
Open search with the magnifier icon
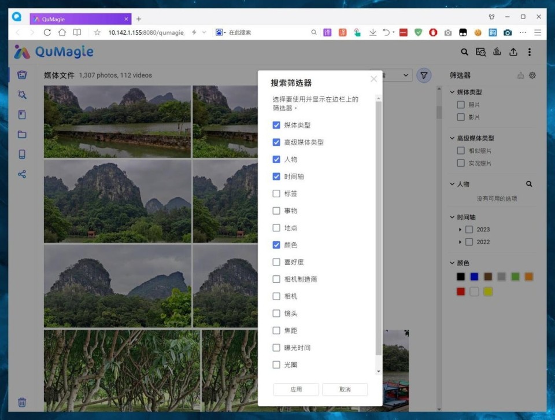click(x=464, y=52)
